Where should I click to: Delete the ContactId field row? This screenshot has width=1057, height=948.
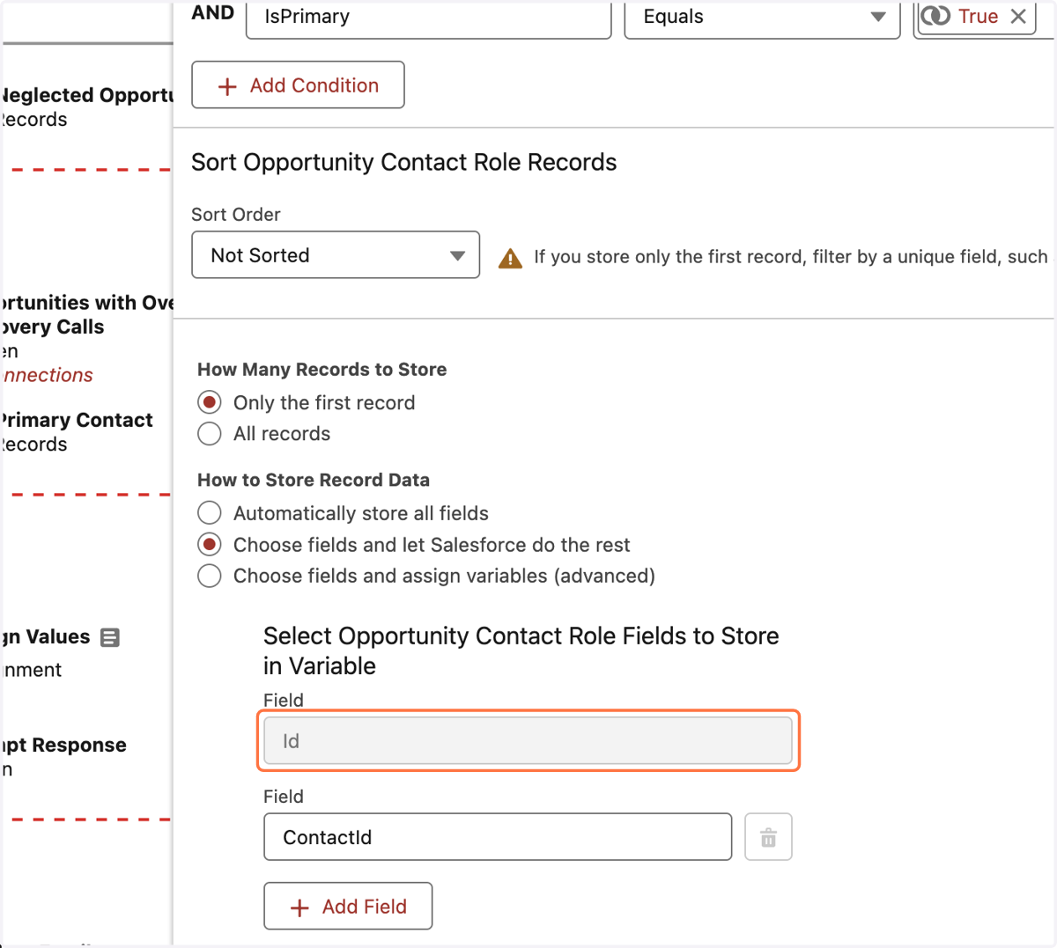[x=768, y=837]
